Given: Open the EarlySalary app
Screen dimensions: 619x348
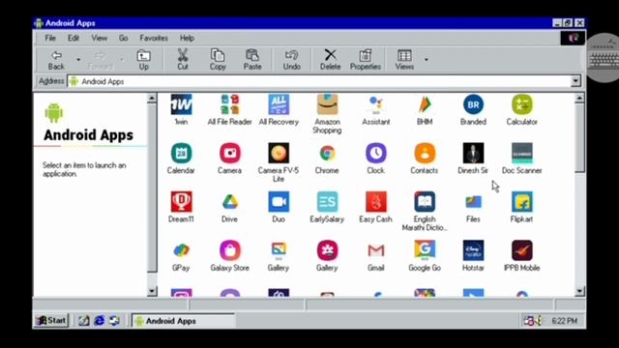Looking at the screenshot, I should click(x=327, y=202).
